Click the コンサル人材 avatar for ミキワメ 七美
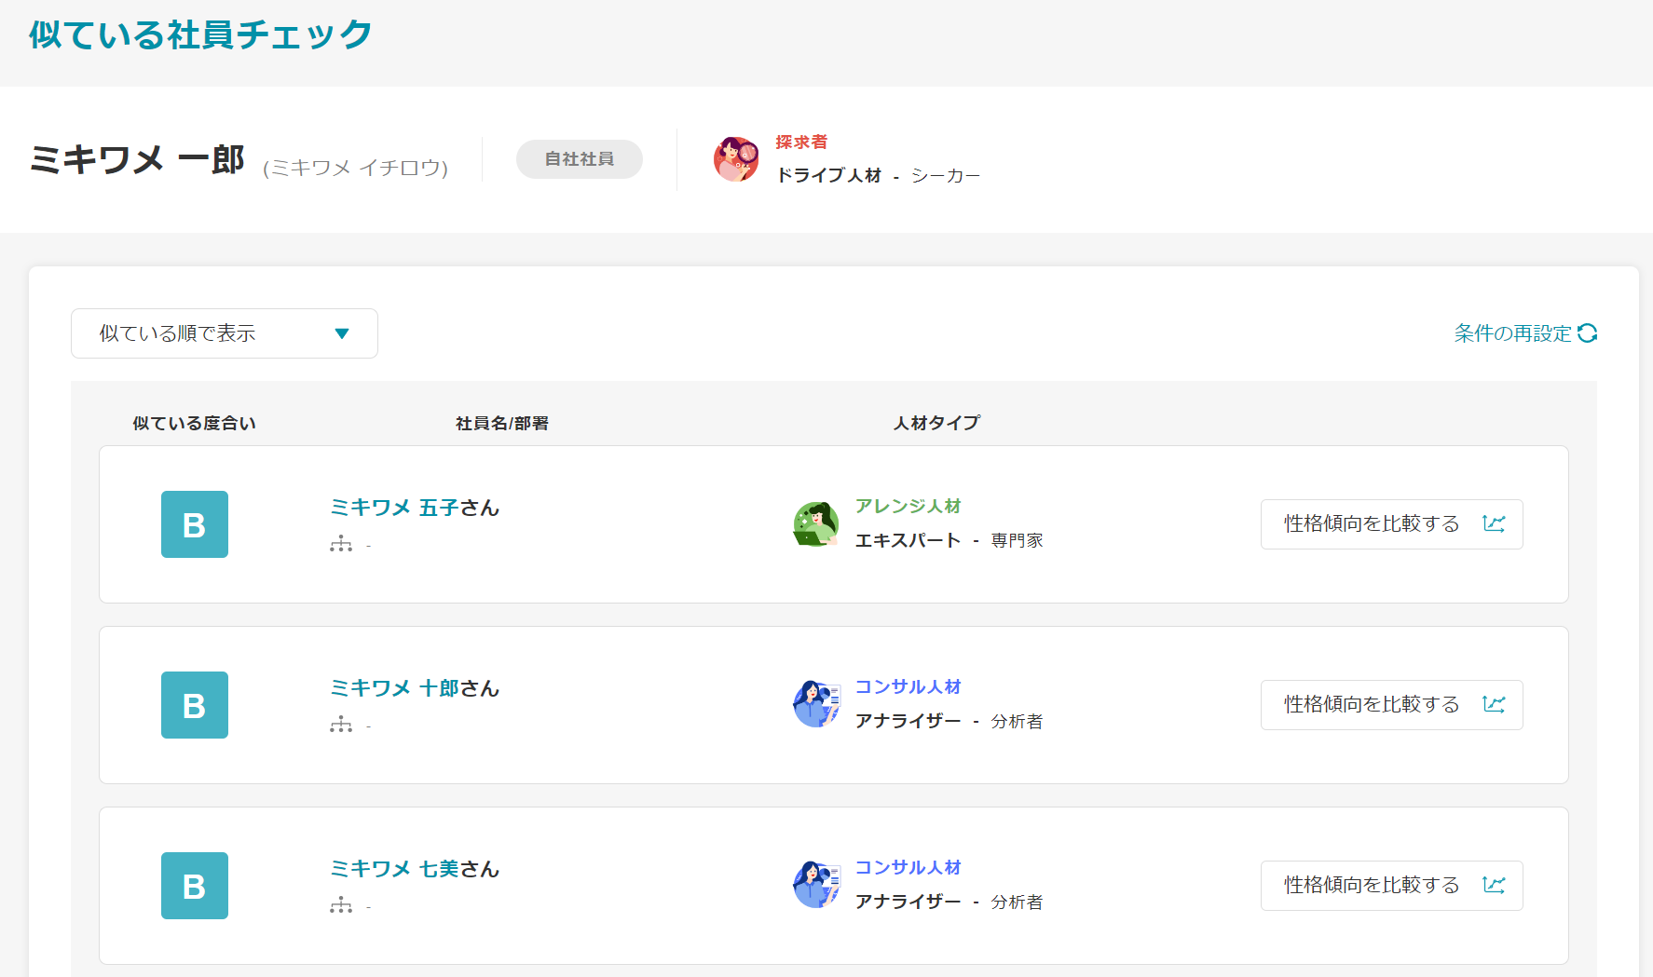The image size is (1653, 977). (x=816, y=886)
